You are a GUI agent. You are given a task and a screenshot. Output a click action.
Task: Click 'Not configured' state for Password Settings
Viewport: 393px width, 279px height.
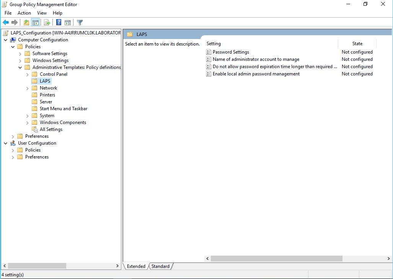pyautogui.click(x=357, y=52)
